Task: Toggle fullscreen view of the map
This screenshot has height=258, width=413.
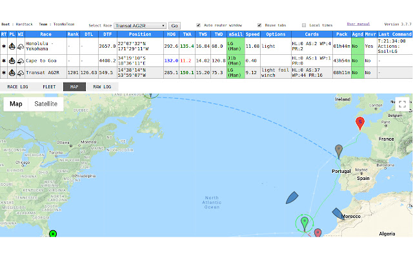Action: tap(402, 104)
